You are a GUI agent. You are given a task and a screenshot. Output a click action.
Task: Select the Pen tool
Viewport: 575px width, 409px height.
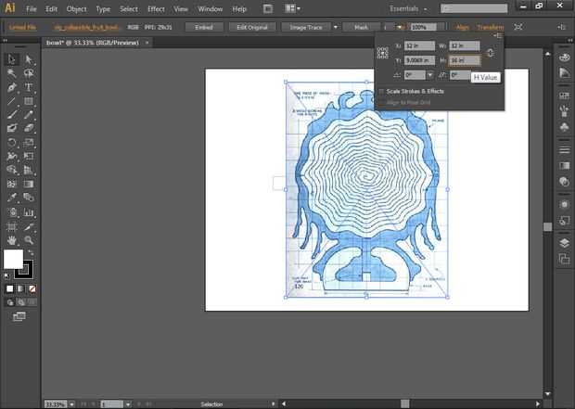click(11, 86)
